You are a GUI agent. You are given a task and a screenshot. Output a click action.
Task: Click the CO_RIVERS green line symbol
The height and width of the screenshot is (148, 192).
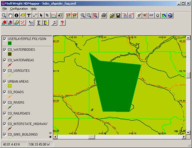pos(10,107)
